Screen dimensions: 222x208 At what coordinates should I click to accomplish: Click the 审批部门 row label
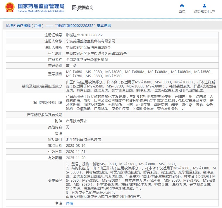point(55,139)
